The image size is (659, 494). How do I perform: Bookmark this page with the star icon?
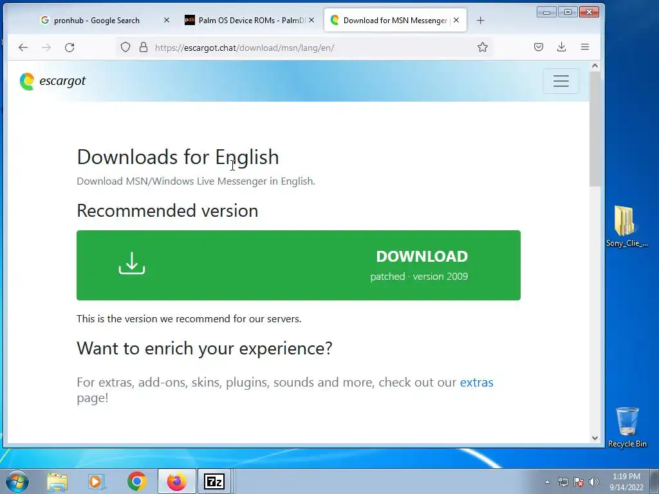tap(483, 47)
